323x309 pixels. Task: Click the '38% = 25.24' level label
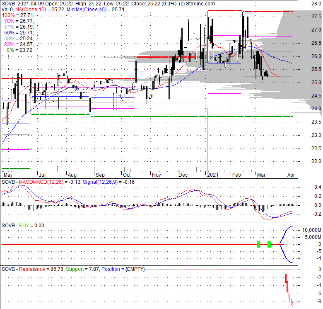click(x=19, y=39)
